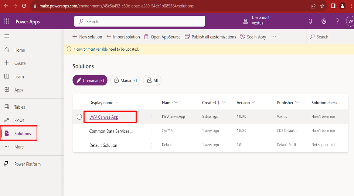Click New solution in command bar

tap(87, 37)
